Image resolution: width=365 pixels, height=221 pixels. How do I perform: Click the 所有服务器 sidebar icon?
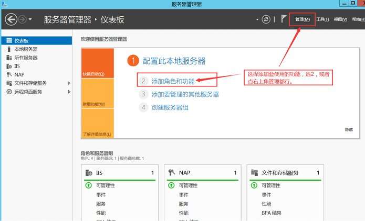(x=9, y=58)
